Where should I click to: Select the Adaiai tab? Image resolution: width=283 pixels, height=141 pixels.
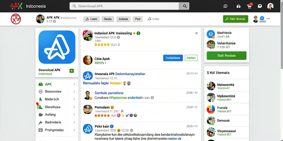[x=124, y=19]
